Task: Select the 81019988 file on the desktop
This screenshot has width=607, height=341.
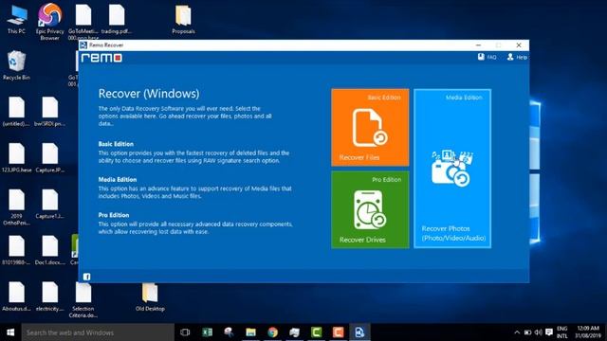Action: tap(16, 250)
